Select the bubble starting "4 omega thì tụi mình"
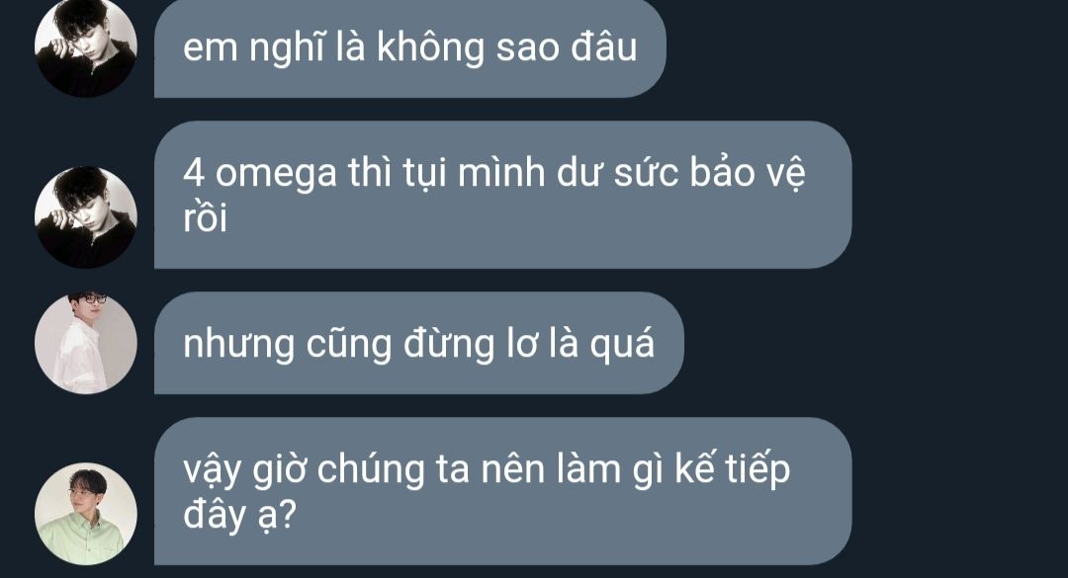This screenshot has height=578, width=1068. [502, 195]
